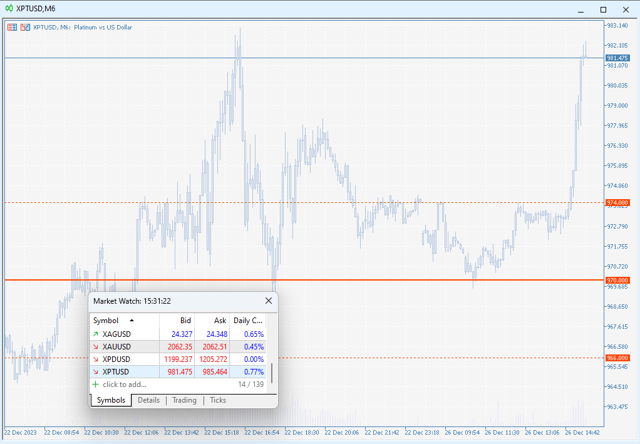The width and height of the screenshot is (640, 444).
Task: Click the 963.475 price scale label
Action: pyautogui.click(x=617, y=407)
